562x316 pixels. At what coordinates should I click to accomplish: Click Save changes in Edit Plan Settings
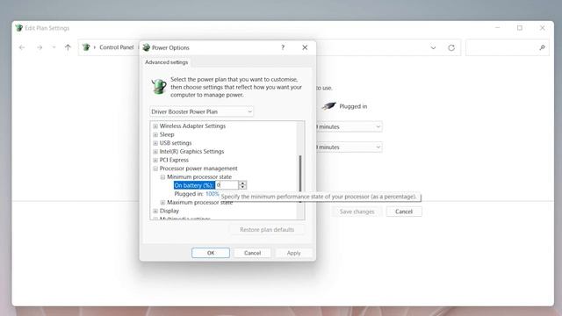[357, 212]
